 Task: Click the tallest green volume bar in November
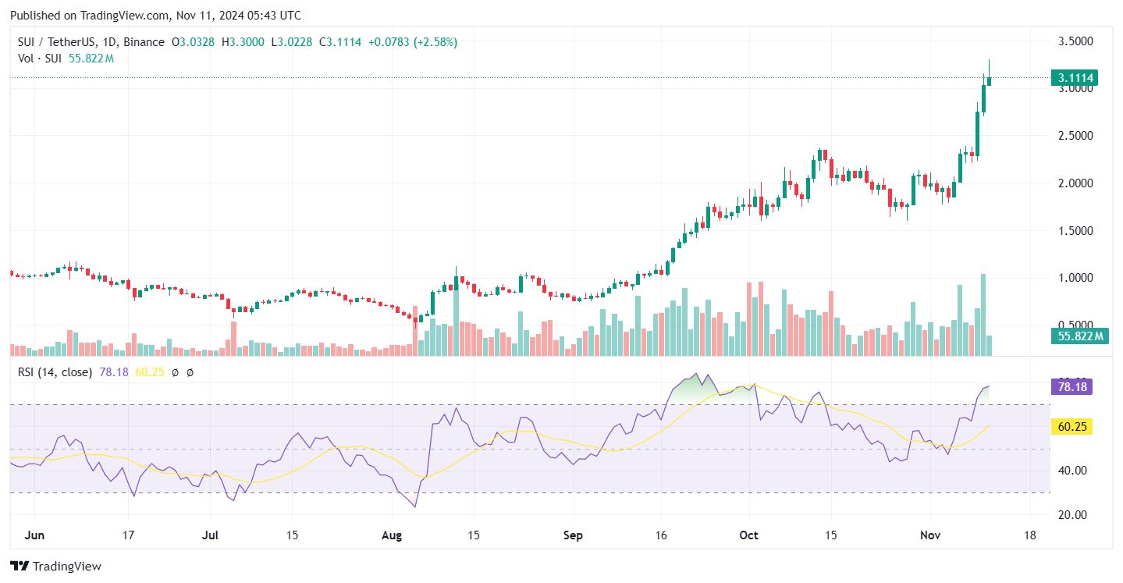point(983,315)
